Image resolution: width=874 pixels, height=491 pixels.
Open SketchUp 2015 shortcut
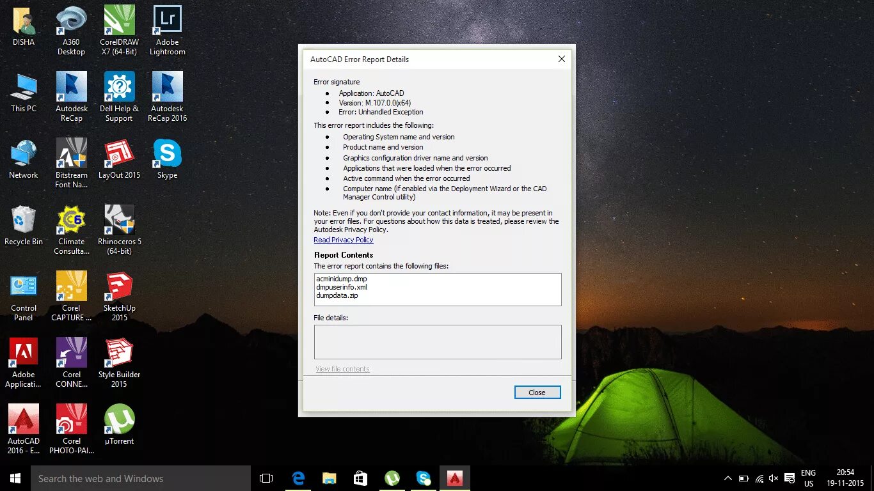point(119,296)
